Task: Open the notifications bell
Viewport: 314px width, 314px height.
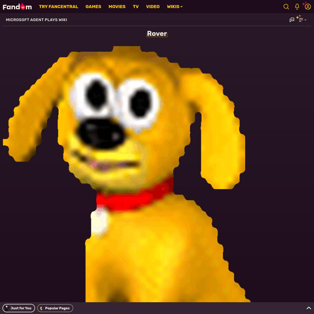Action: coord(297,7)
